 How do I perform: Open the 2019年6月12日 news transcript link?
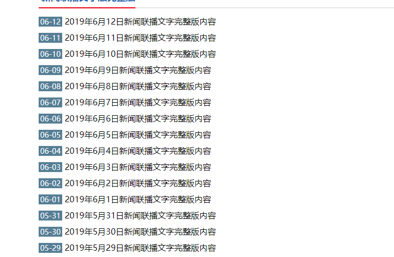[x=140, y=22]
